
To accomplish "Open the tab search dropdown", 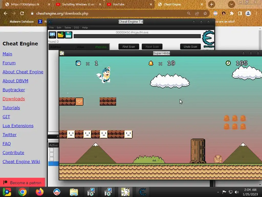I will tap(231, 4).
